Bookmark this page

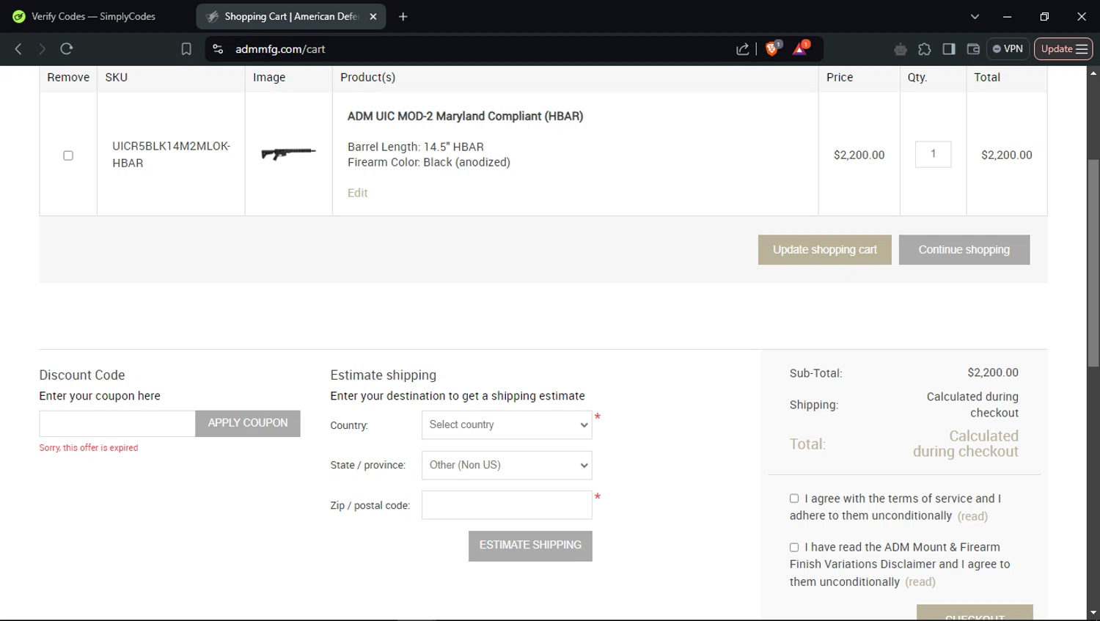coord(186,49)
